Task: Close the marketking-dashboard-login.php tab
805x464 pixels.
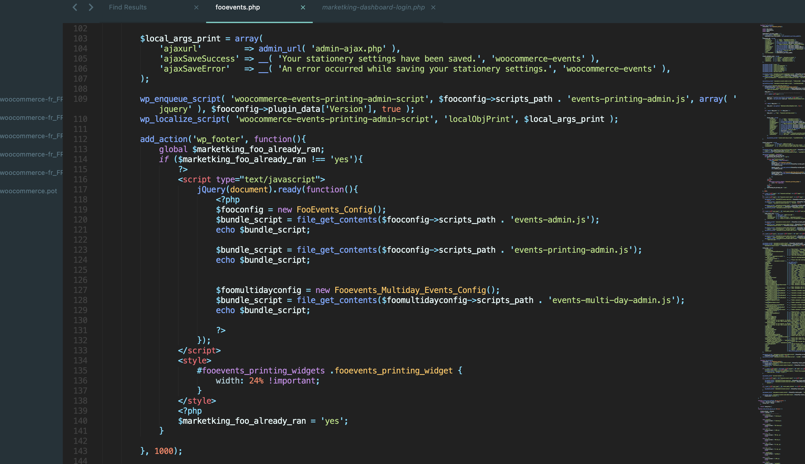Action: pyautogui.click(x=433, y=7)
